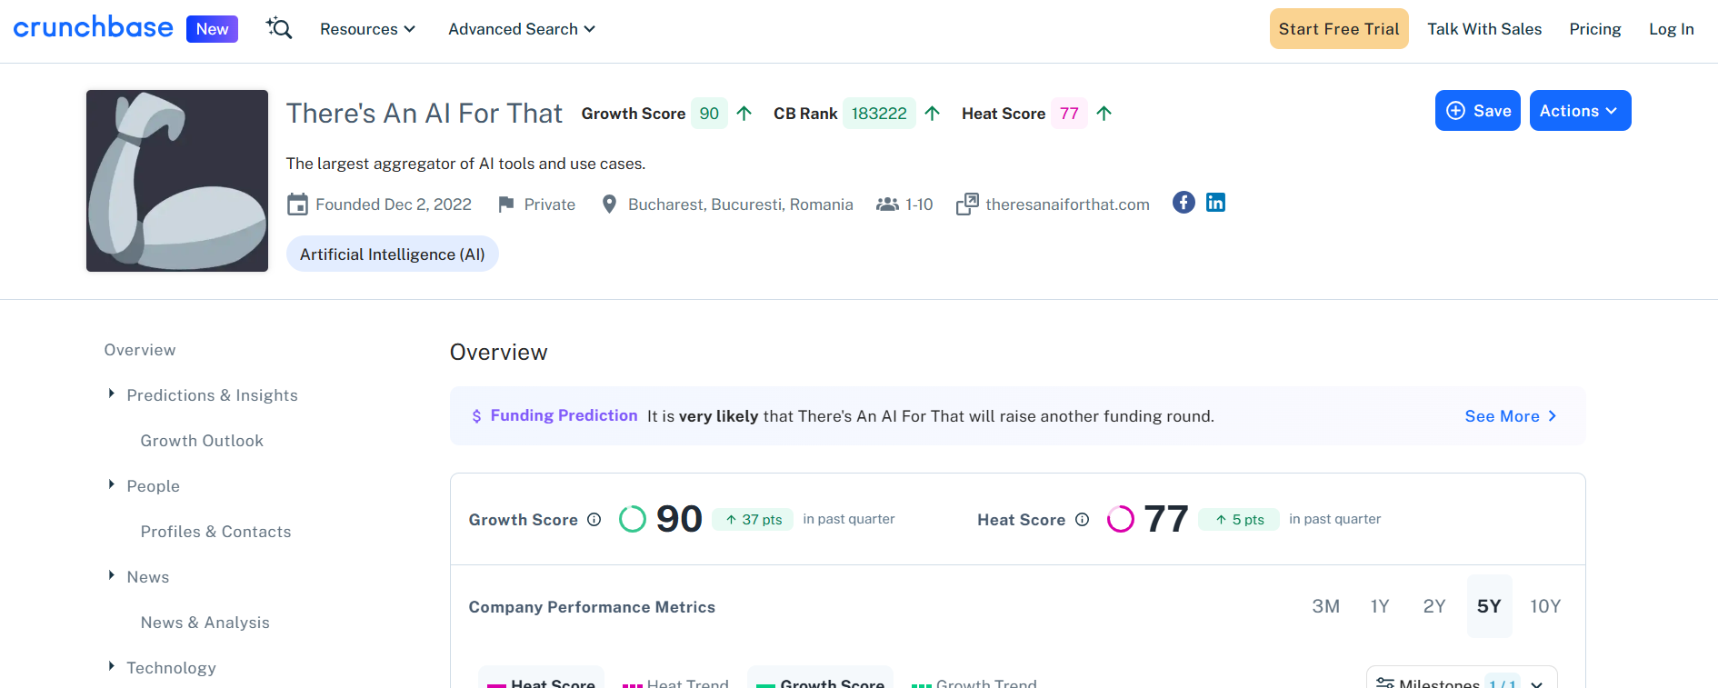Open Talk With Sales link
The height and width of the screenshot is (688, 1718).
[x=1484, y=29]
